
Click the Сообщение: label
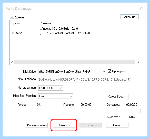[17, 17]
